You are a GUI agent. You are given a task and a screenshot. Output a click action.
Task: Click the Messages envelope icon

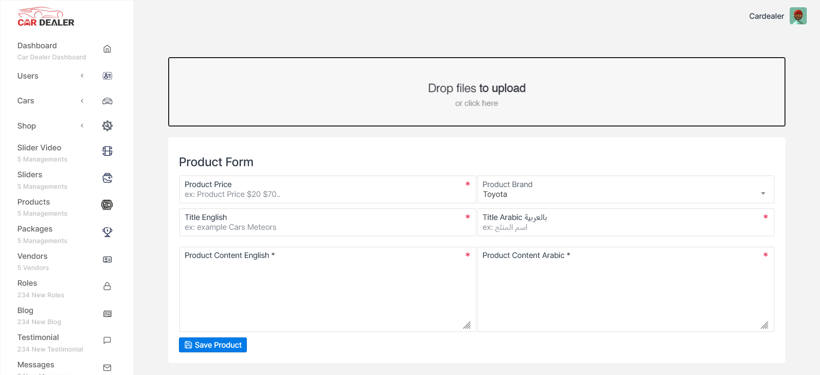107,368
